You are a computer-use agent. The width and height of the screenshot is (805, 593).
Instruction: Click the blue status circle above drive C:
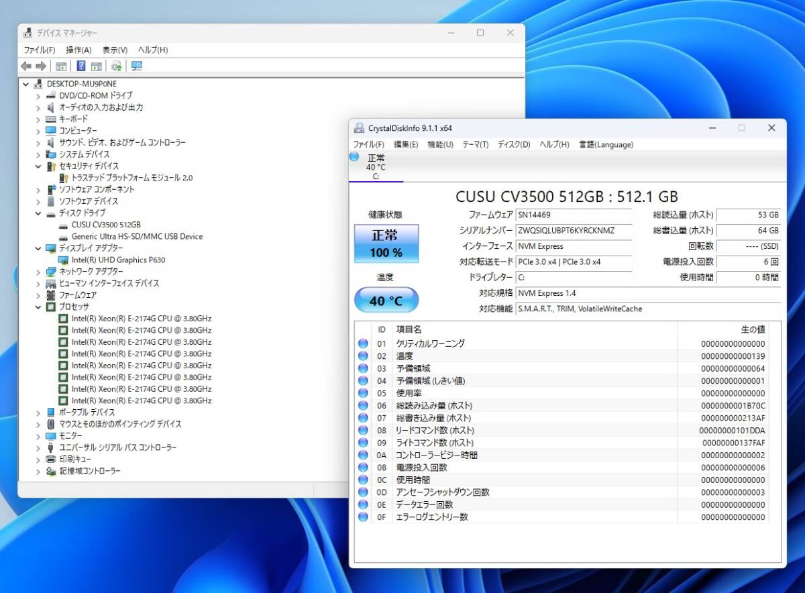click(354, 157)
